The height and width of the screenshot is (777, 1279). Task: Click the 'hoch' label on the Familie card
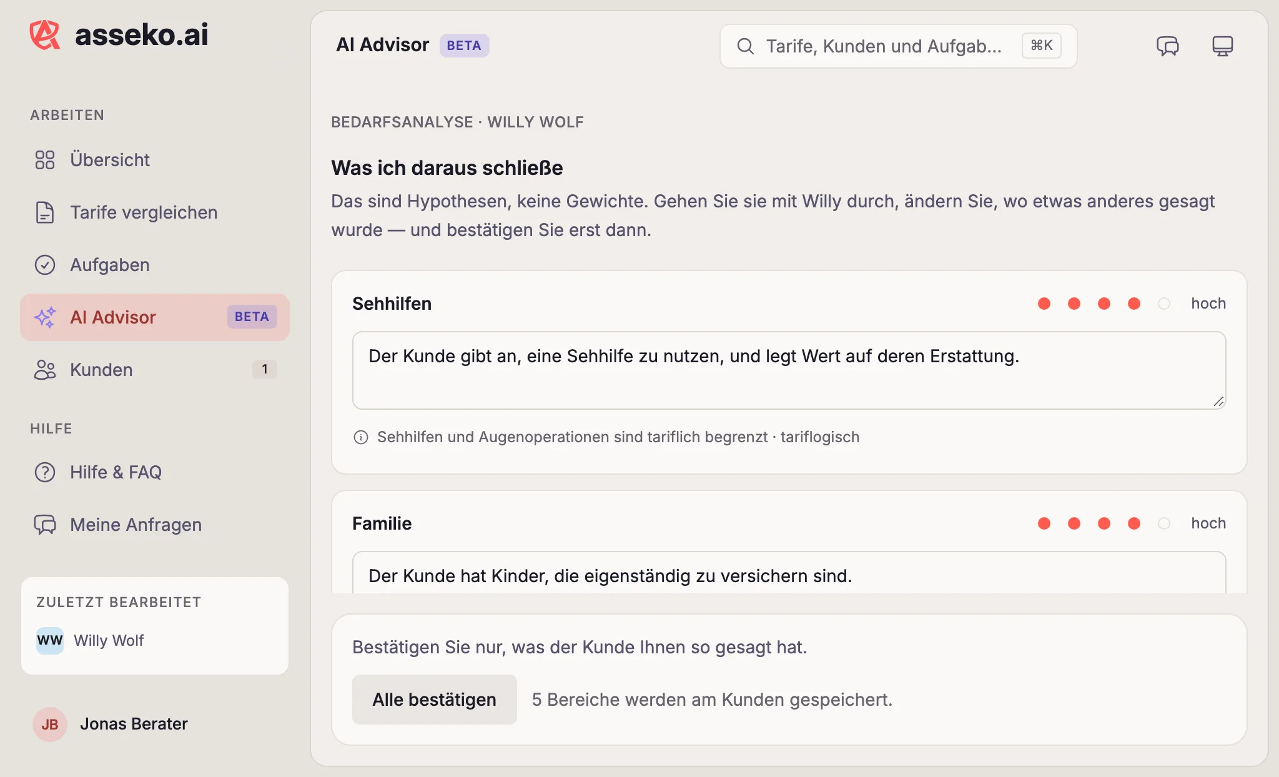tap(1208, 523)
